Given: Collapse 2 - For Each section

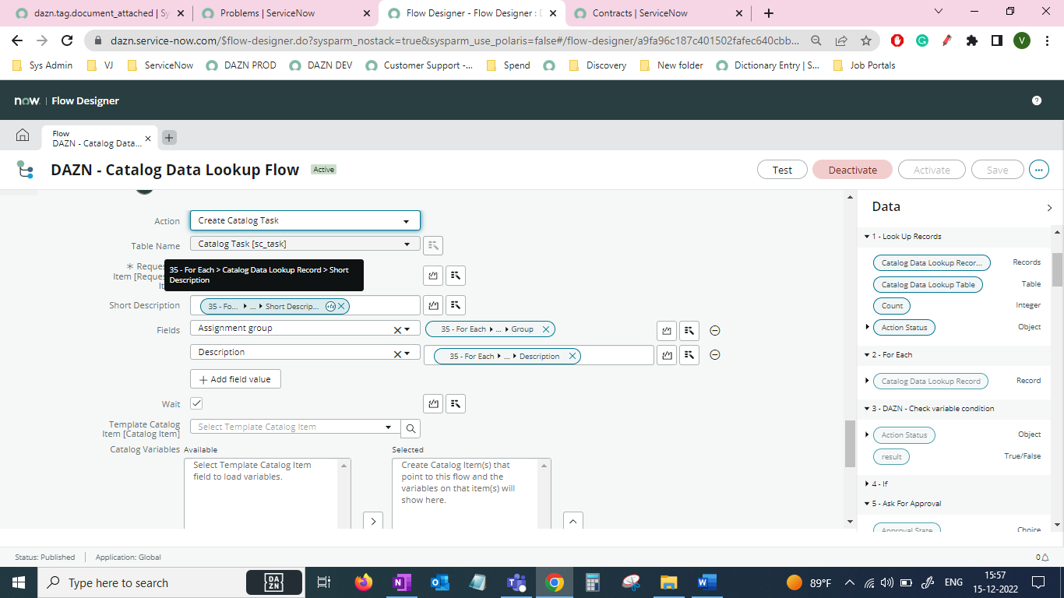Looking at the screenshot, I should pyautogui.click(x=867, y=355).
